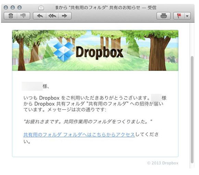Flag the message with the red flag
This screenshot has height=175, width=199.
179,16
